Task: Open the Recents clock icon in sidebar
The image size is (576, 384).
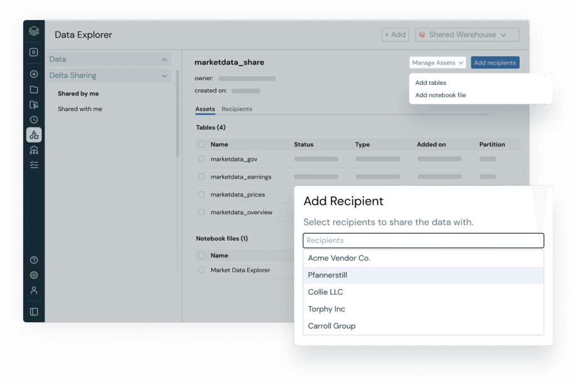Action: coord(34,120)
